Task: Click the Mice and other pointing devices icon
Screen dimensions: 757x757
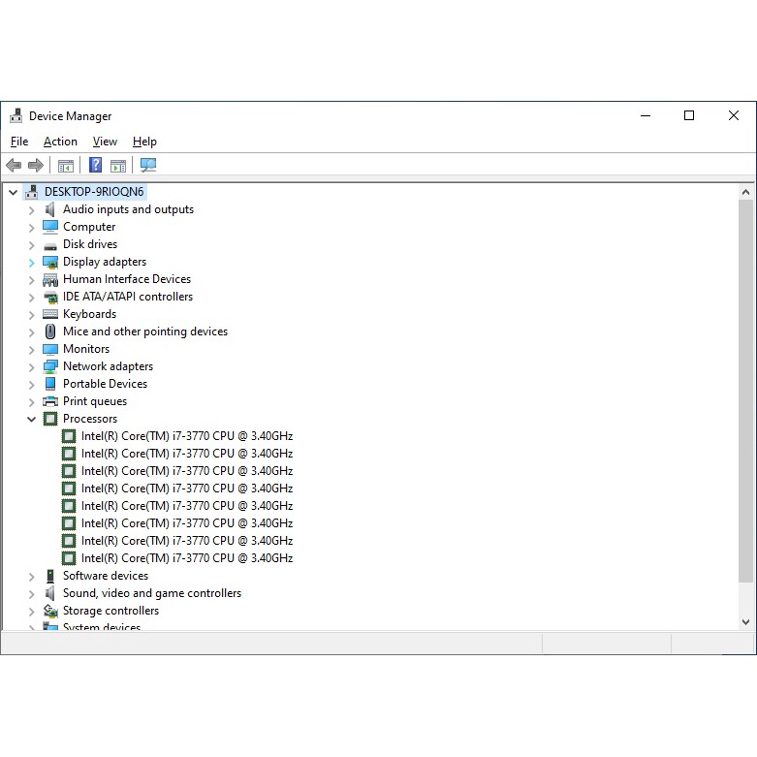Action: pos(50,331)
